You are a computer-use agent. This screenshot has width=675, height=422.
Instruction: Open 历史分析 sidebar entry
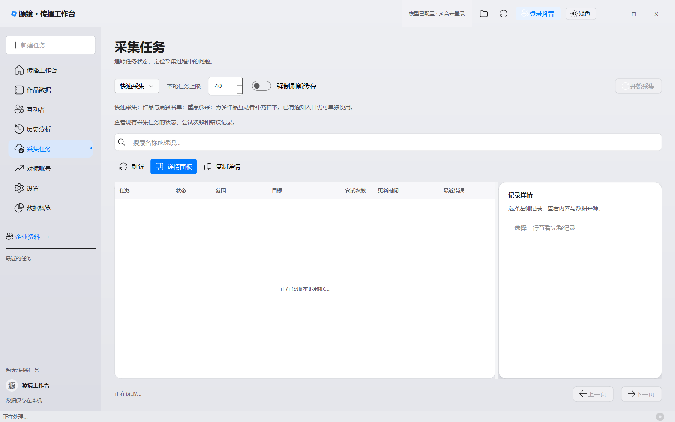(x=51, y=129)
